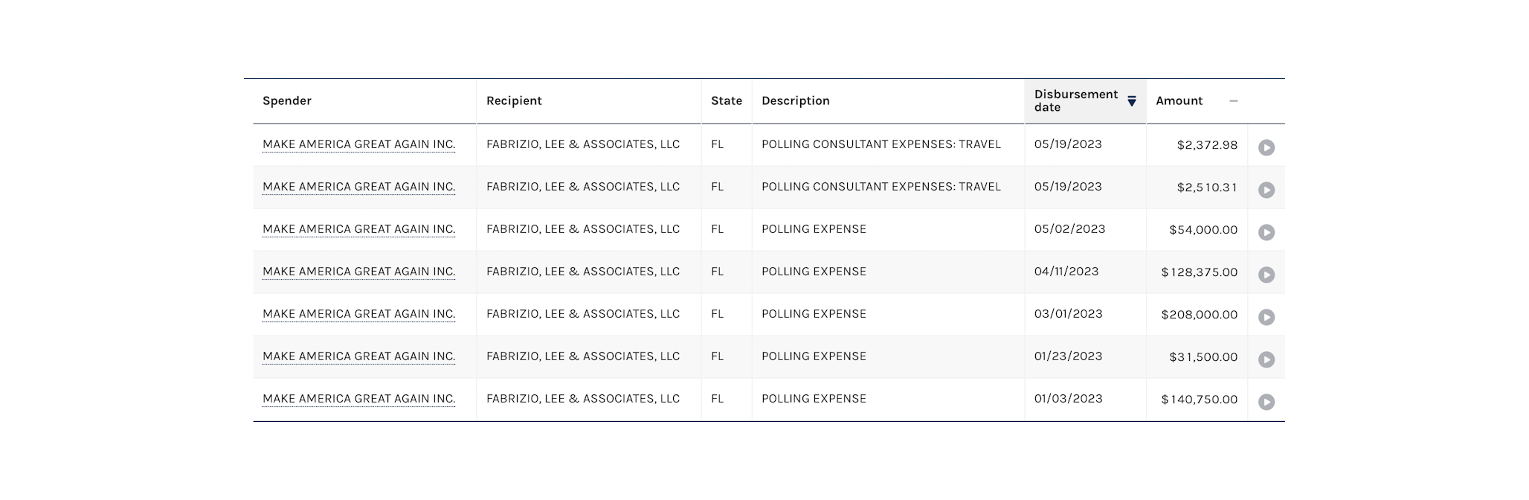Click FL in the 01/23/2023 row

(x=717, y=356)
